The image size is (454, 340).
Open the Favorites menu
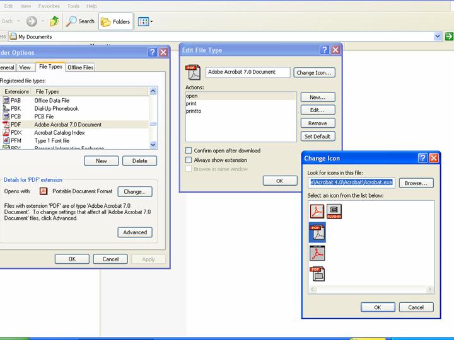pyautogui.click(x=49, y=6)
